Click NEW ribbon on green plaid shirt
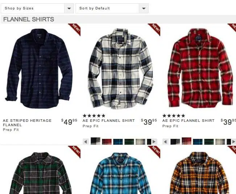 click(x=75, y=151)
